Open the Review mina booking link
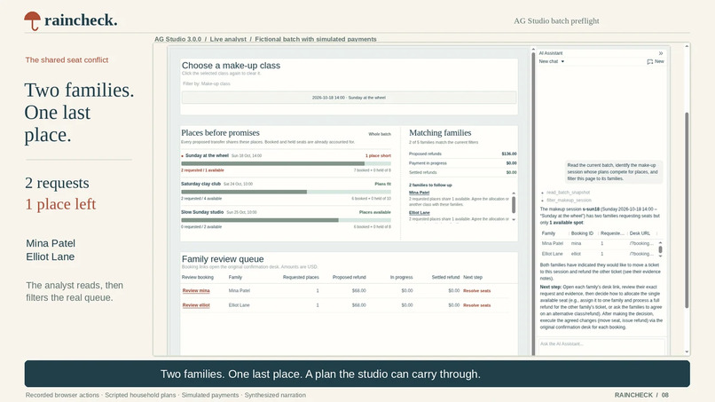The height and width of the screenshot is (402, 715). pyautogui.click(x=196, y=291)
